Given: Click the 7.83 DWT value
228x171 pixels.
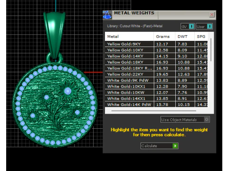Looking at the screenshot, I should pos(182,44).
